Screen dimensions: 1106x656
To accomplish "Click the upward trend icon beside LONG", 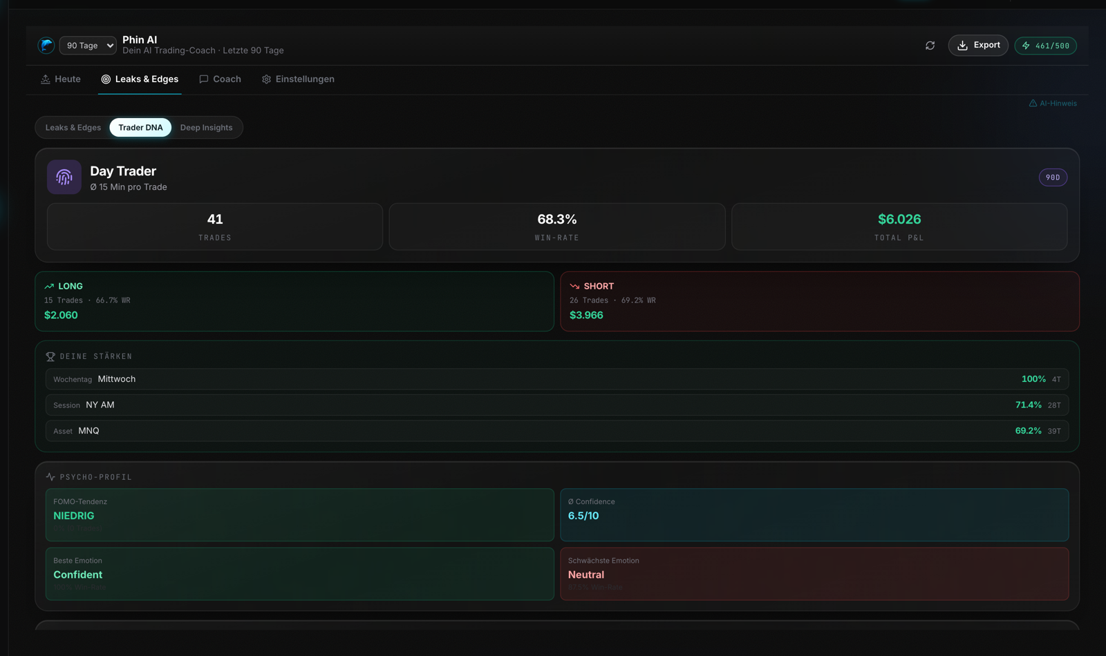I will click(49, 286).
